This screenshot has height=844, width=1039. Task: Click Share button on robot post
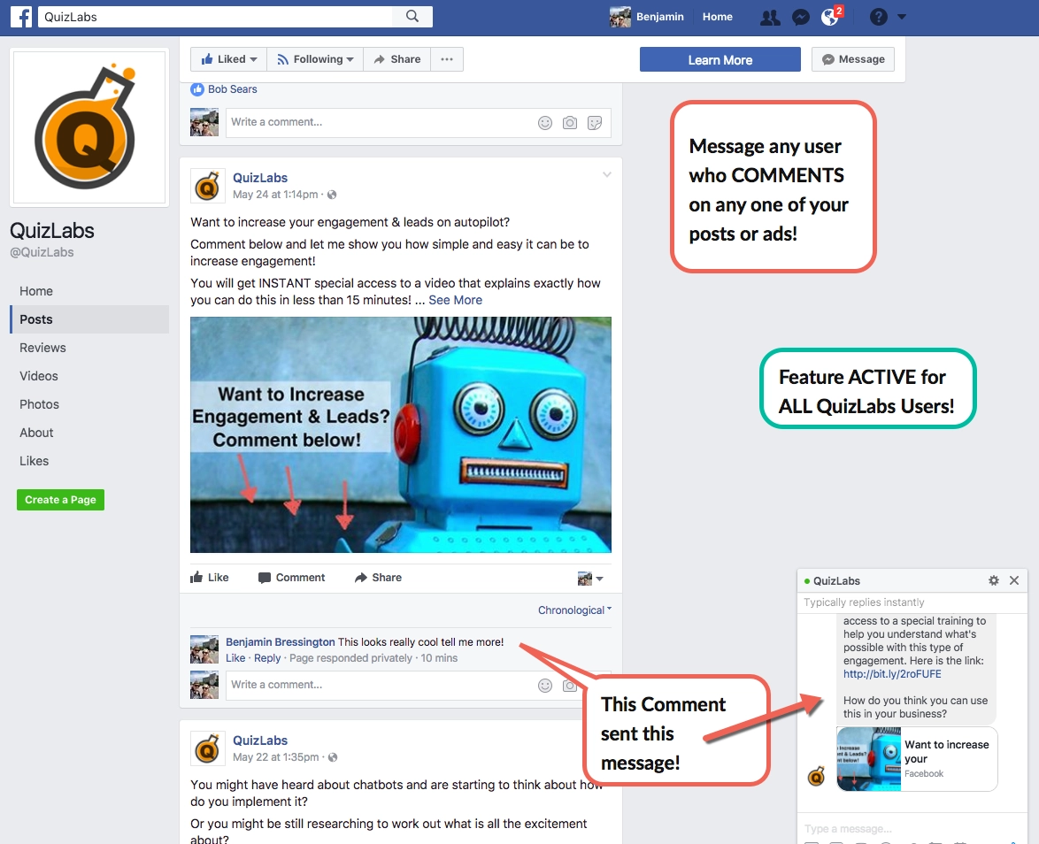point(379,578)
